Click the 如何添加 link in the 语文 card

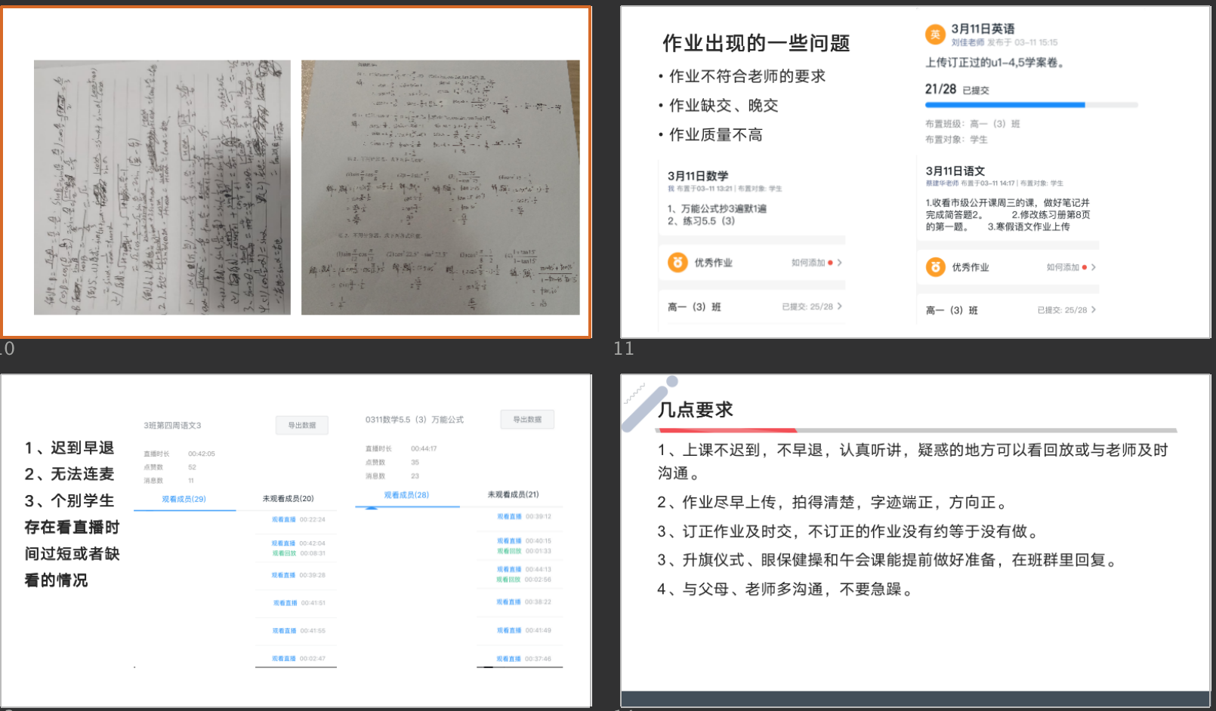coord(1063,267)
